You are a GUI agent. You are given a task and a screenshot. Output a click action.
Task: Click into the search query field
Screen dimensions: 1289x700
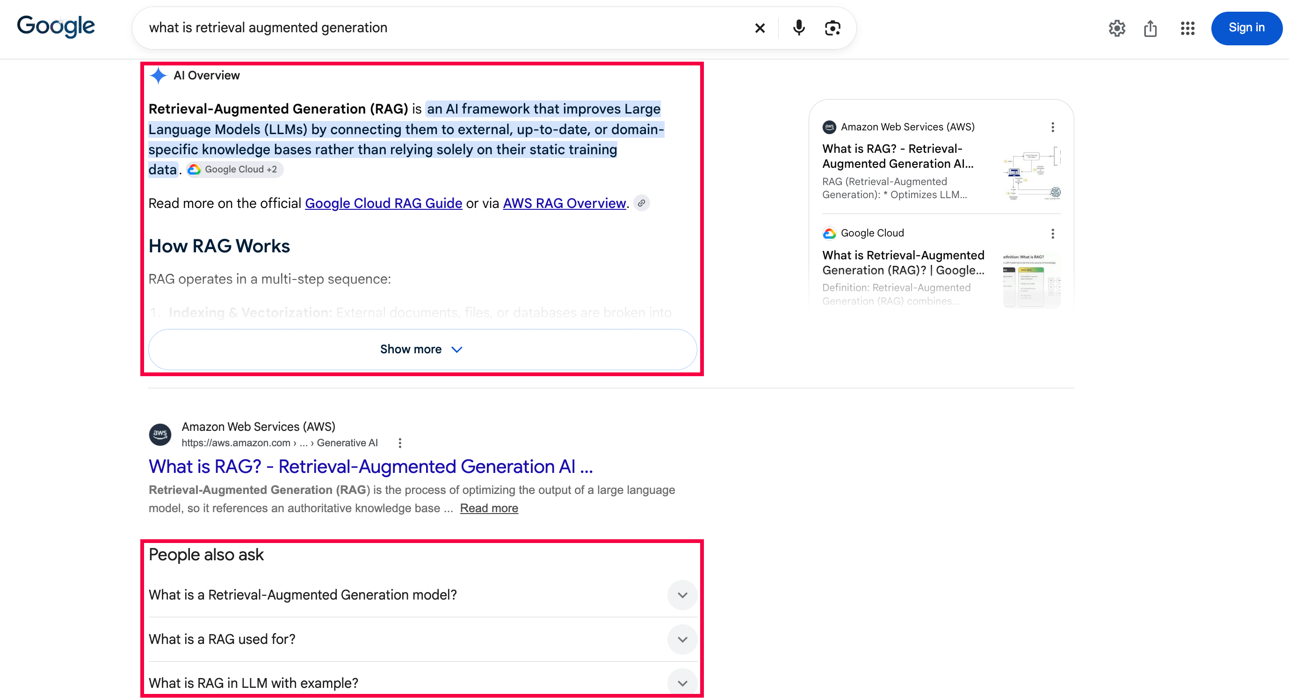click(x=445, y=28)
